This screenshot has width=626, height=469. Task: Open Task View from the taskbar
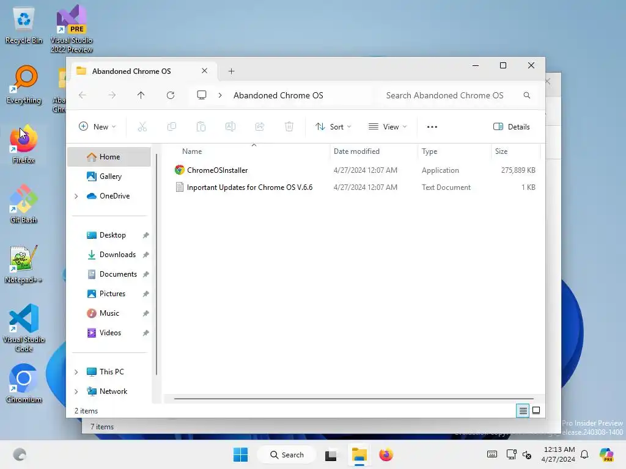(331, 455)
